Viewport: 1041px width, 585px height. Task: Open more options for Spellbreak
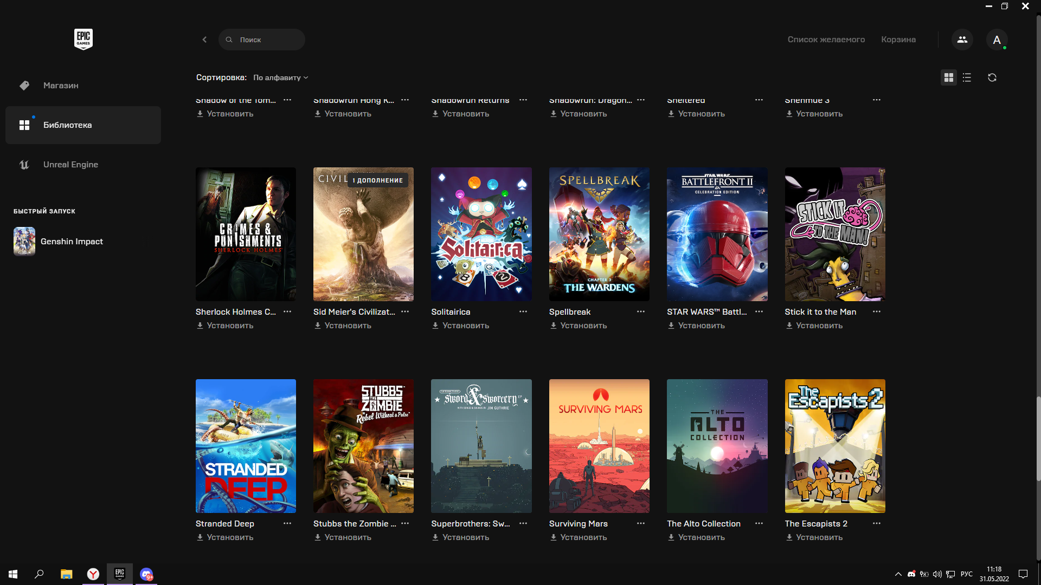[x=641, y=311]
